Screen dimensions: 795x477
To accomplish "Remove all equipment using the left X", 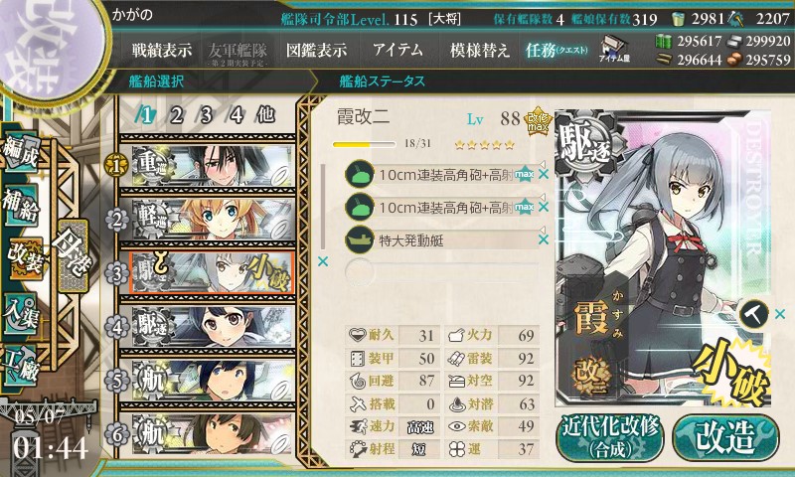I will click(x=322, y=261).
